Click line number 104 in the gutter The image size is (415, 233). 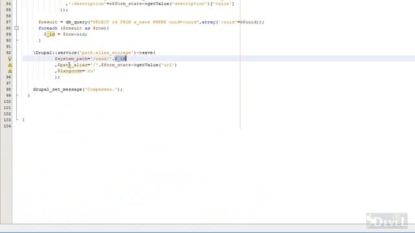[7, 126]
